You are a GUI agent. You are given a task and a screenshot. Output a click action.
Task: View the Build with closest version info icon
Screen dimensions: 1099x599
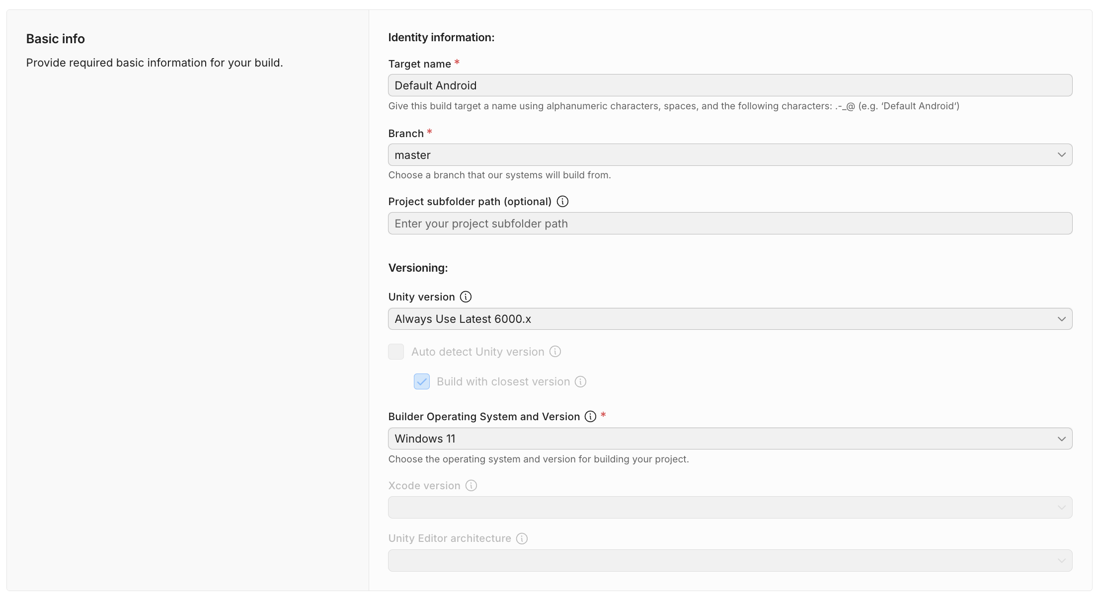point(580,381)
